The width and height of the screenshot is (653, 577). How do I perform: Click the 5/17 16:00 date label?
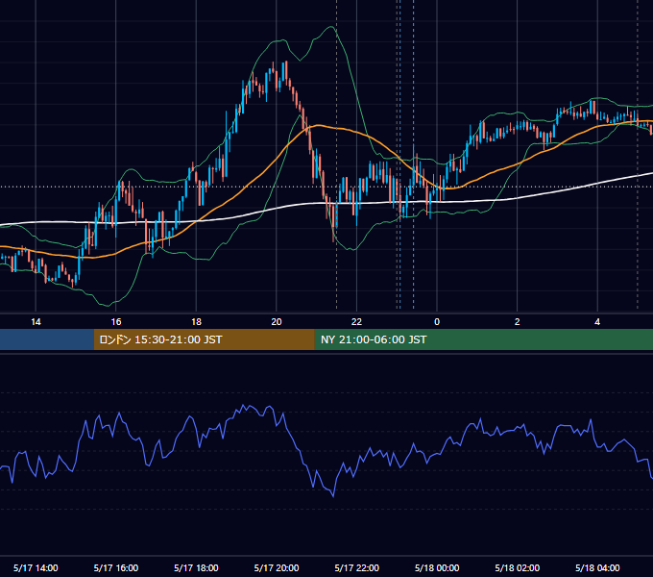[116, 567]
